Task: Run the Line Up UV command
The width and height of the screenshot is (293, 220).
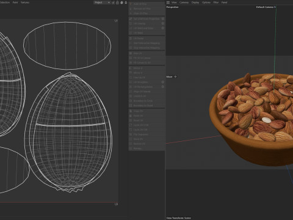Action: click(x=146, y=78)
